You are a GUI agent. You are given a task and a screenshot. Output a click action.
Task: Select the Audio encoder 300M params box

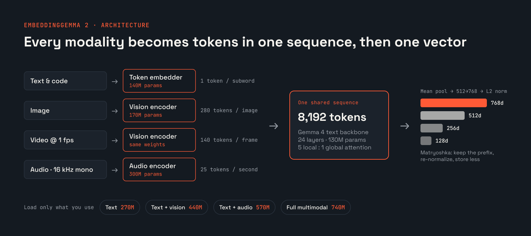pos(159,169)
